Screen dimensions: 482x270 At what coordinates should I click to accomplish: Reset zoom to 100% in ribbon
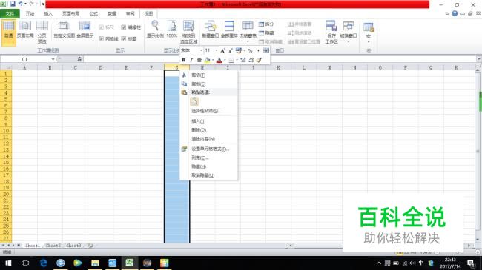(172, 30)
